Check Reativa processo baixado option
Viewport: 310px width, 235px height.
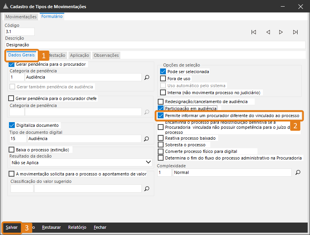tap(160, 138)
